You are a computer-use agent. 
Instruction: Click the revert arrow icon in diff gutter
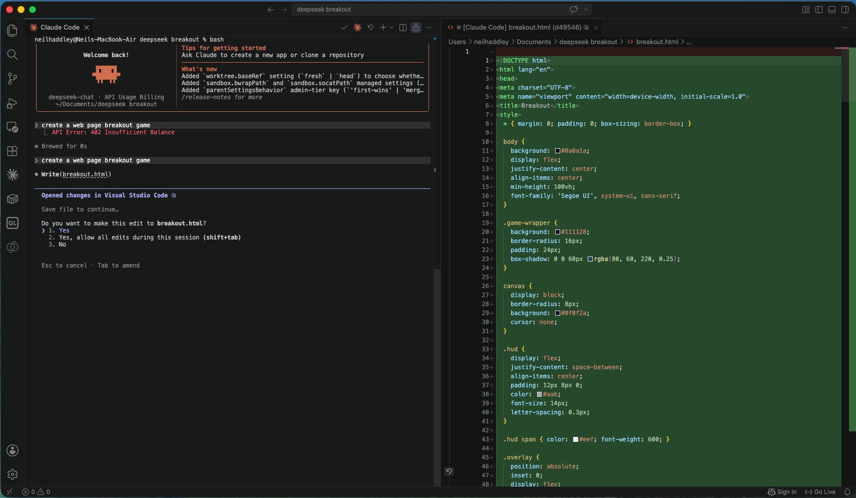(449, 471)
